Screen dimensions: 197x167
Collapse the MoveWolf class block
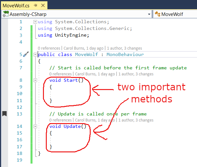coord(35,54)
